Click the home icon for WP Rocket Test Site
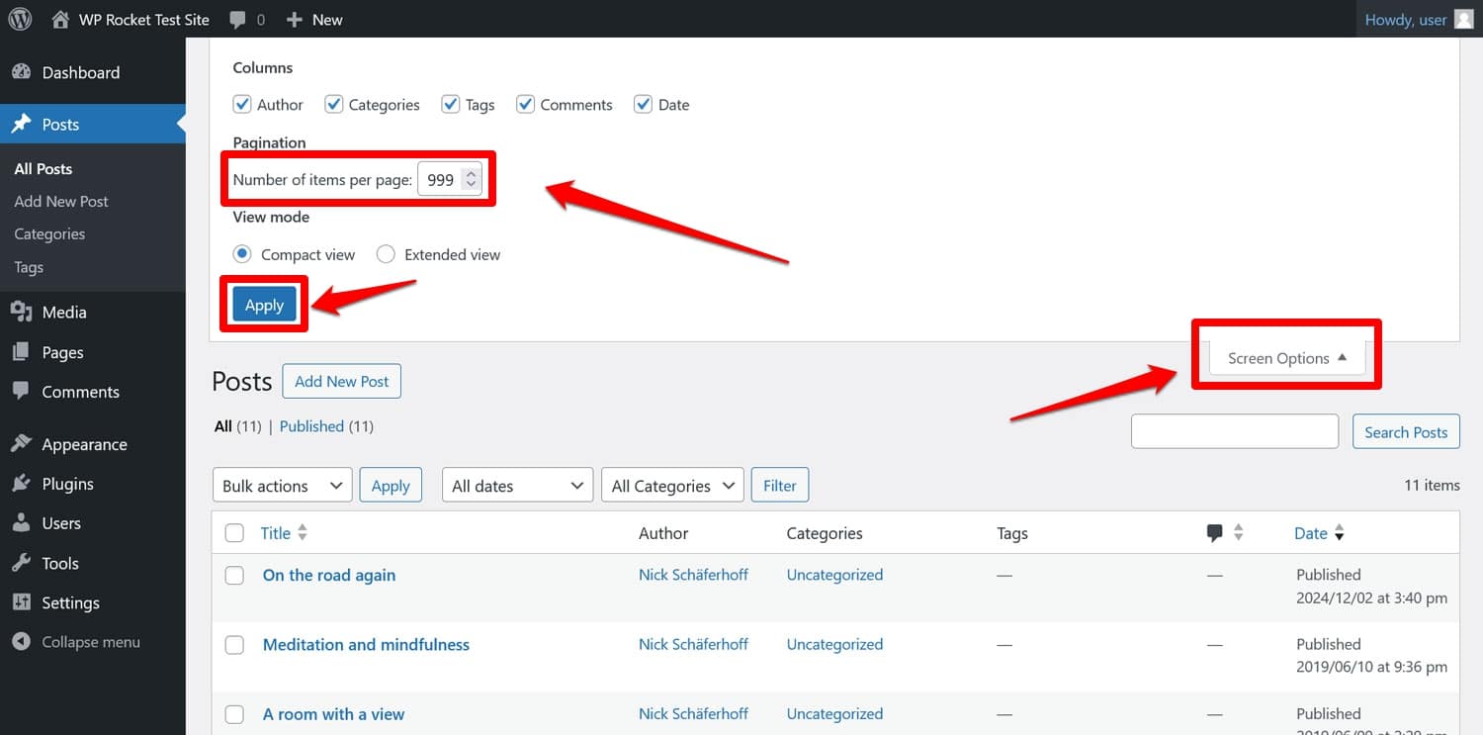1483x735 pixels. (60, 19)
